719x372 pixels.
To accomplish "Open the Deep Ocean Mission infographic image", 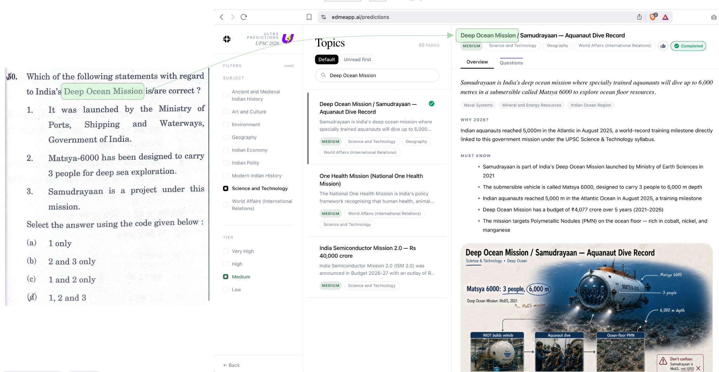I will click(x=586, y=307).
